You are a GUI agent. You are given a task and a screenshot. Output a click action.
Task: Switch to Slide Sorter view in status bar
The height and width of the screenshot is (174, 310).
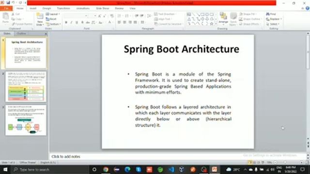254,162
